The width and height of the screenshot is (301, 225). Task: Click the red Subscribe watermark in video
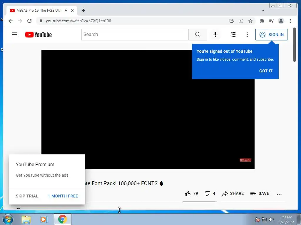245,160
